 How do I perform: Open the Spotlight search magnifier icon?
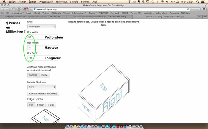(x=198, y=2)
